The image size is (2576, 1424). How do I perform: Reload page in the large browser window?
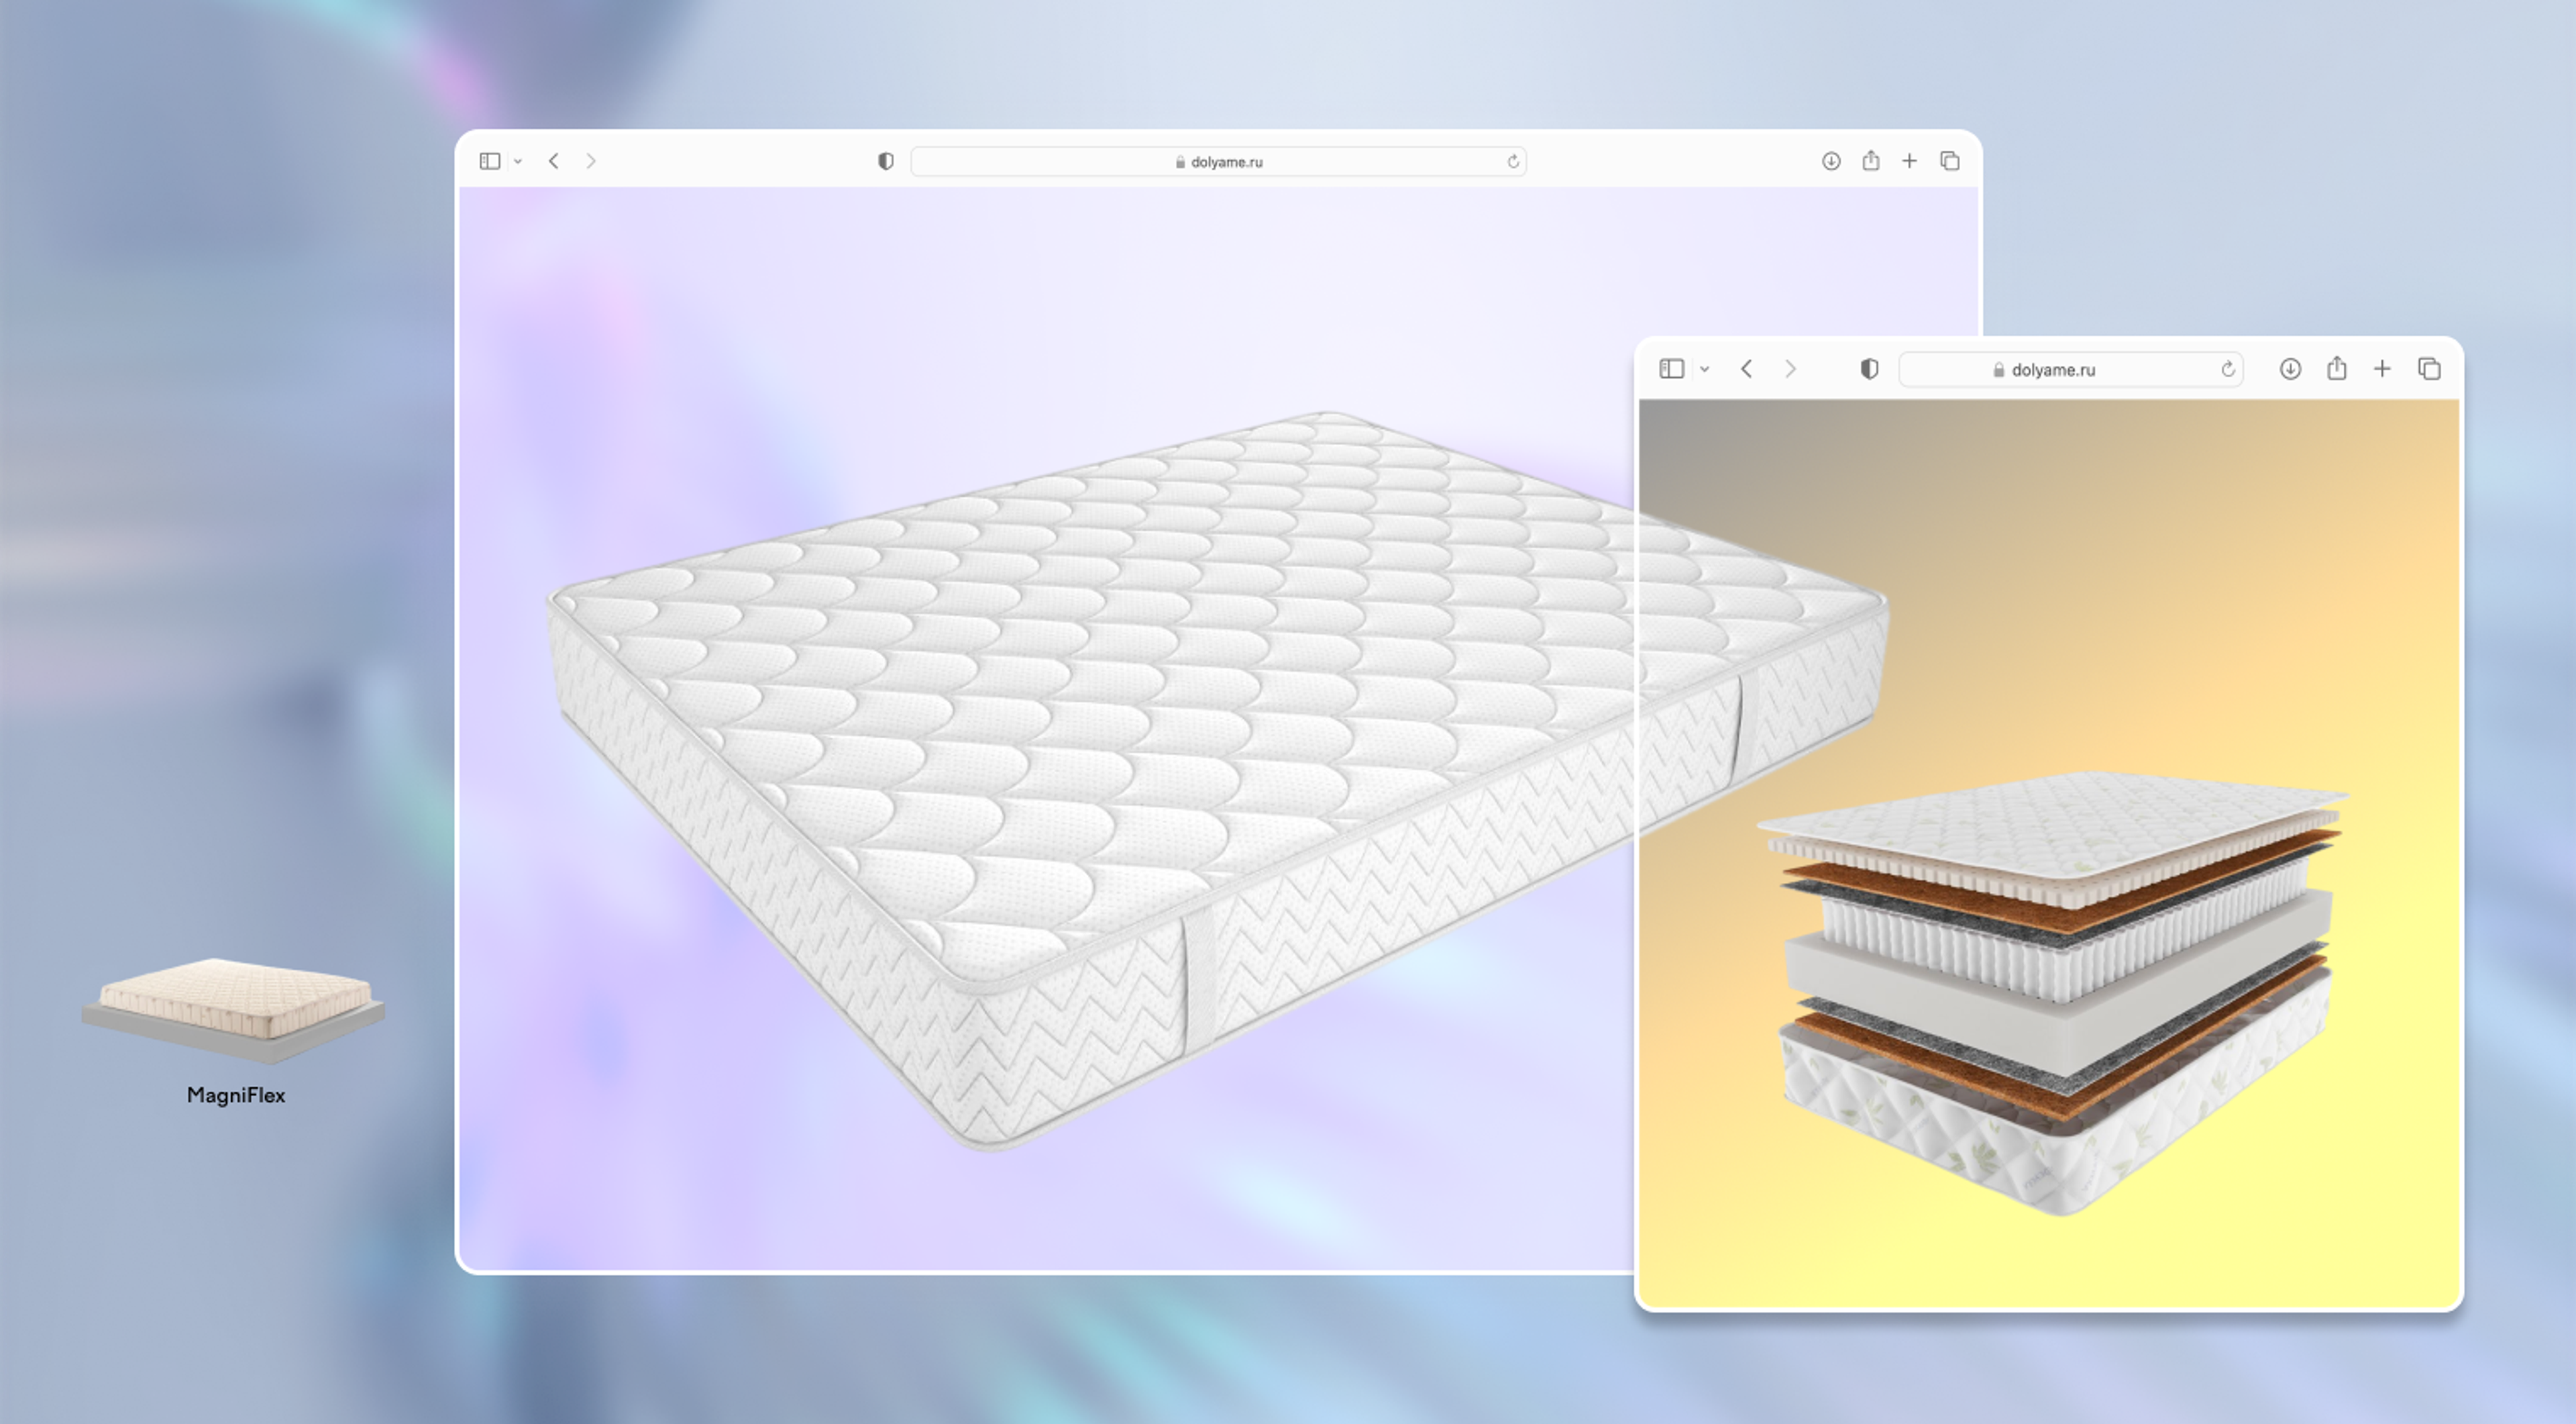pos(1512,162)
